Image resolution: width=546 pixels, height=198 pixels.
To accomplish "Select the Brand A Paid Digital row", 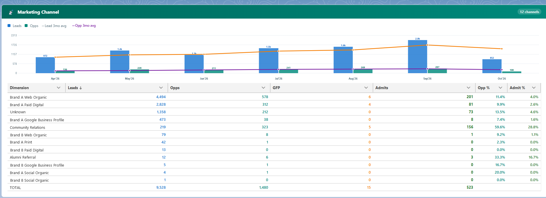I will pyautogui.click(x=274, y=104).
